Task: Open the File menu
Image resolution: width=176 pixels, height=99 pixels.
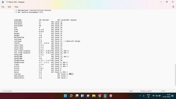Action: [3, 7]
